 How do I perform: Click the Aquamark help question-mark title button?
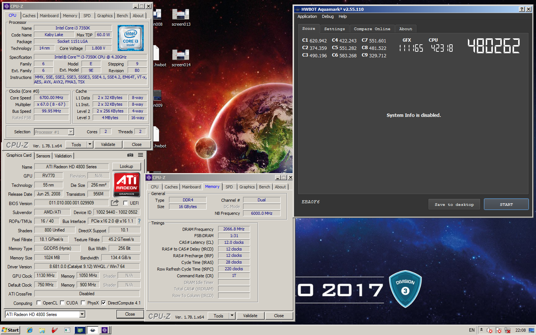click(x=522, y=9)
